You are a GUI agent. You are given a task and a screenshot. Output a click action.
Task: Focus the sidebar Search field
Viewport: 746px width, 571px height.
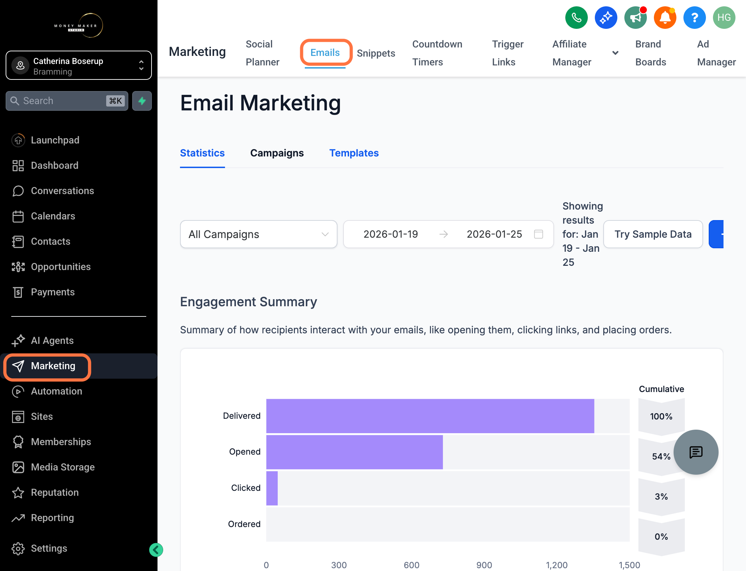click(x=67, y=101)
